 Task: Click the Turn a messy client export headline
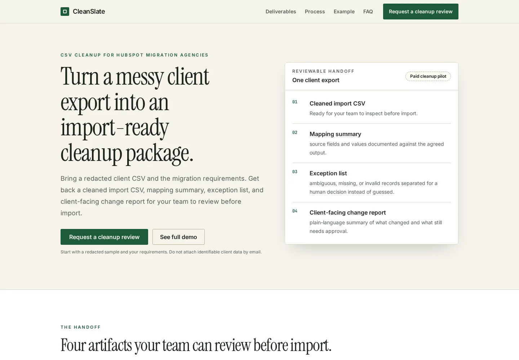point(135,114)
